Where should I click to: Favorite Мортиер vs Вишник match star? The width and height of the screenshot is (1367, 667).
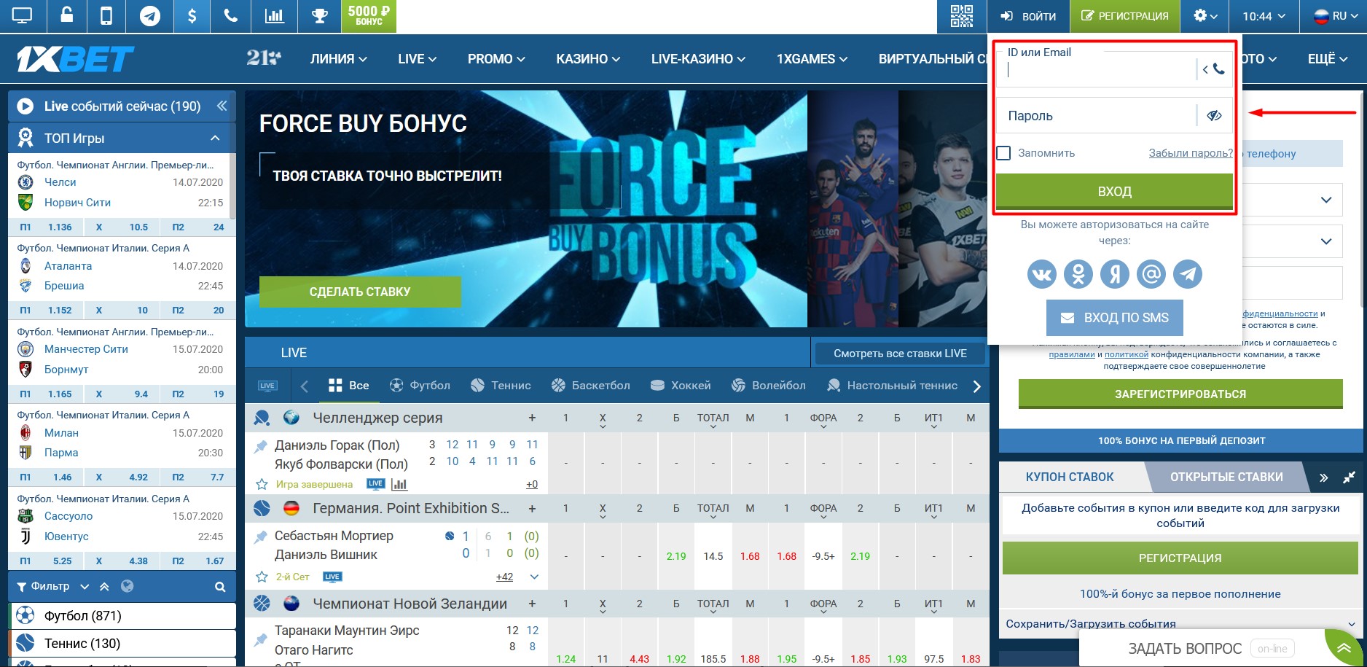[262, 577]
